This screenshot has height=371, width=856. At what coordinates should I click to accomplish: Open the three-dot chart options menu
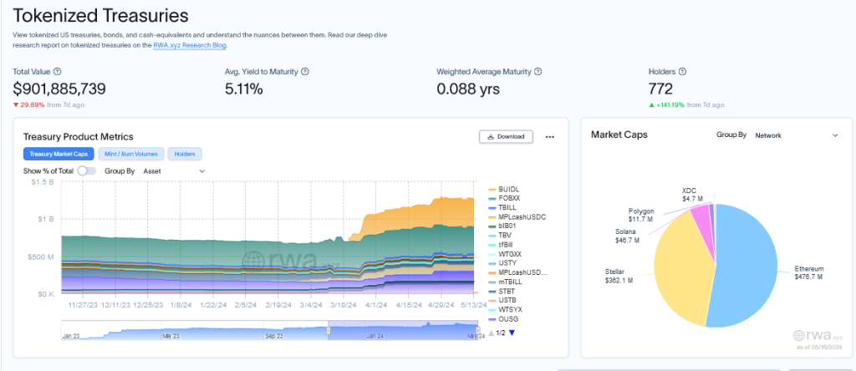pyautogui.click(x=549, y=137)
